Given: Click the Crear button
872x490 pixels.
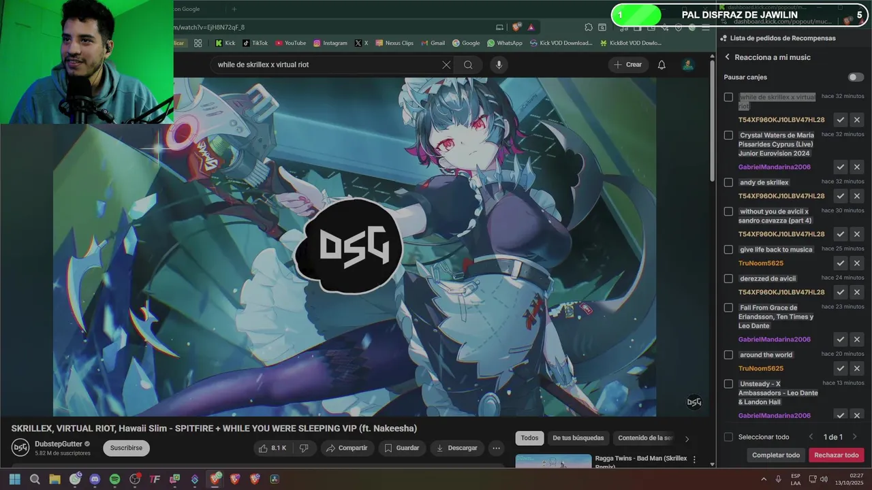Looking at the screenshot, I should pyautogui.click(x=627, y=65).
